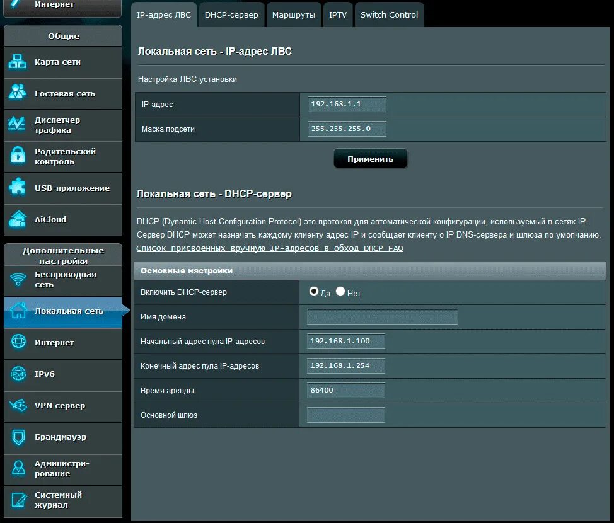Click the Время аренды field with 86400
Image resolution: width=614 pixels, height=523 pixels.
[345, 390]
